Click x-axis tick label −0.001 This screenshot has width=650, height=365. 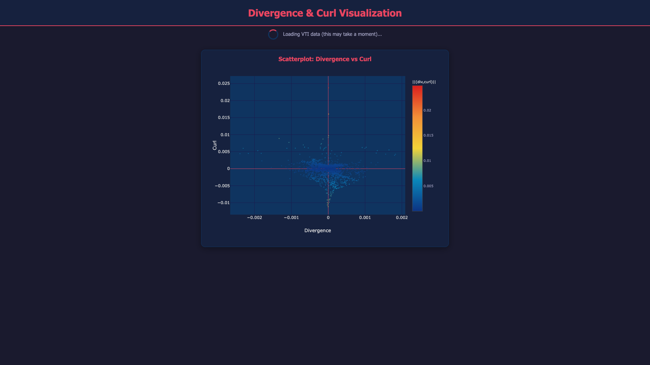291,218
